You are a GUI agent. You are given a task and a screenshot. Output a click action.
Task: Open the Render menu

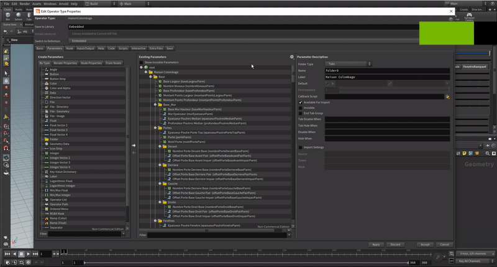[x=24, y=4]
